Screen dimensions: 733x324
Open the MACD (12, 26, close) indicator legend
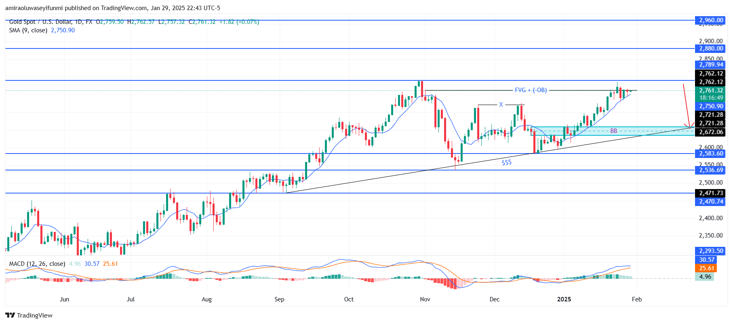coord(37,264)
